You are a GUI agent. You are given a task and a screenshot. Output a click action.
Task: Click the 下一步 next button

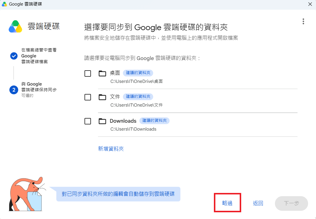pyautogui.click(x=291, y=203)
